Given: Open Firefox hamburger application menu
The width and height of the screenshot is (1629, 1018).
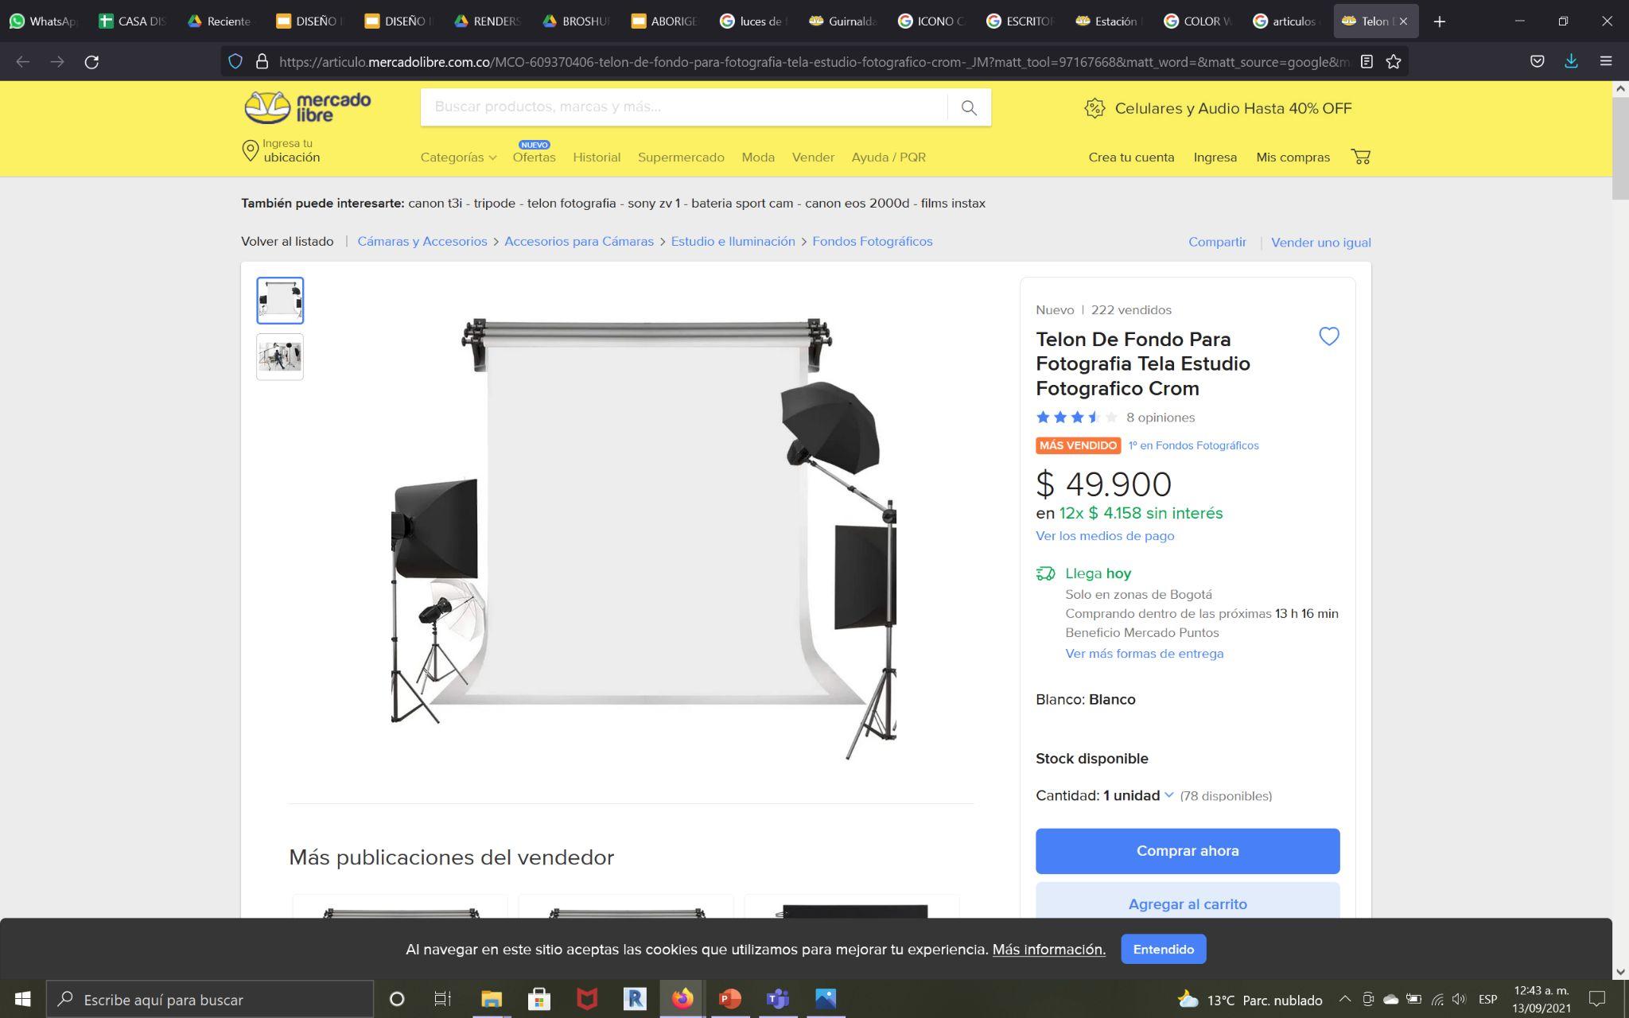Looking at the screenshot, I should click(1606, 61).
